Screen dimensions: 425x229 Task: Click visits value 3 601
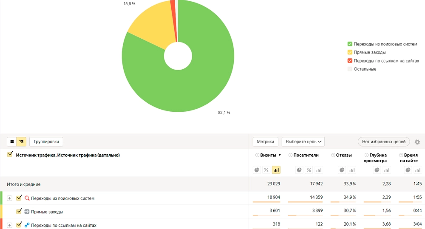pyautogui.click(x=275, y=211)
